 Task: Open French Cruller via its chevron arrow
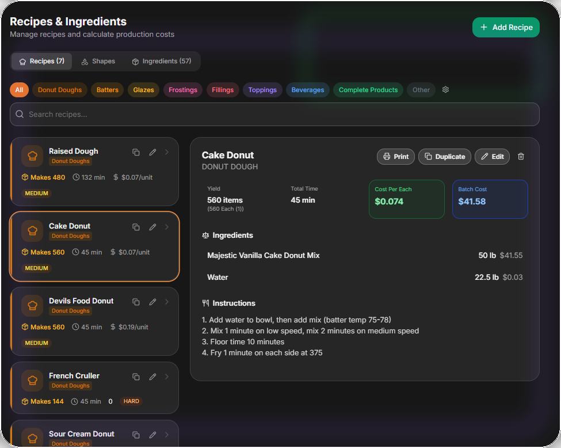click(x=167, y=377)
